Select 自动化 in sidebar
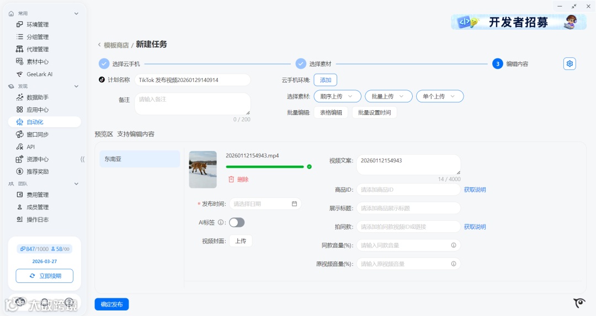Viewport: 596px width, 316px height. pyautogui.click(x=45, y=122)
